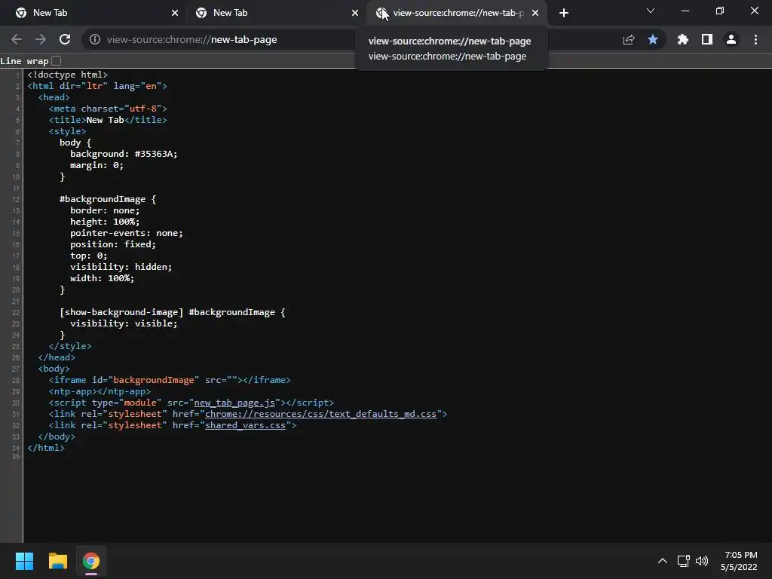The image size is (772, 579).
Task: Click the pointer-events: none; line
Action: click(x=127, y=233)
